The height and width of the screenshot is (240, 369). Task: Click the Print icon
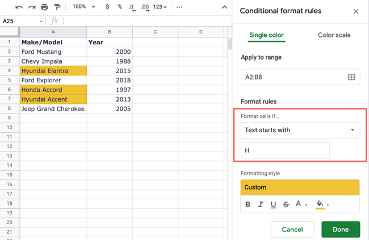point(44,7)
